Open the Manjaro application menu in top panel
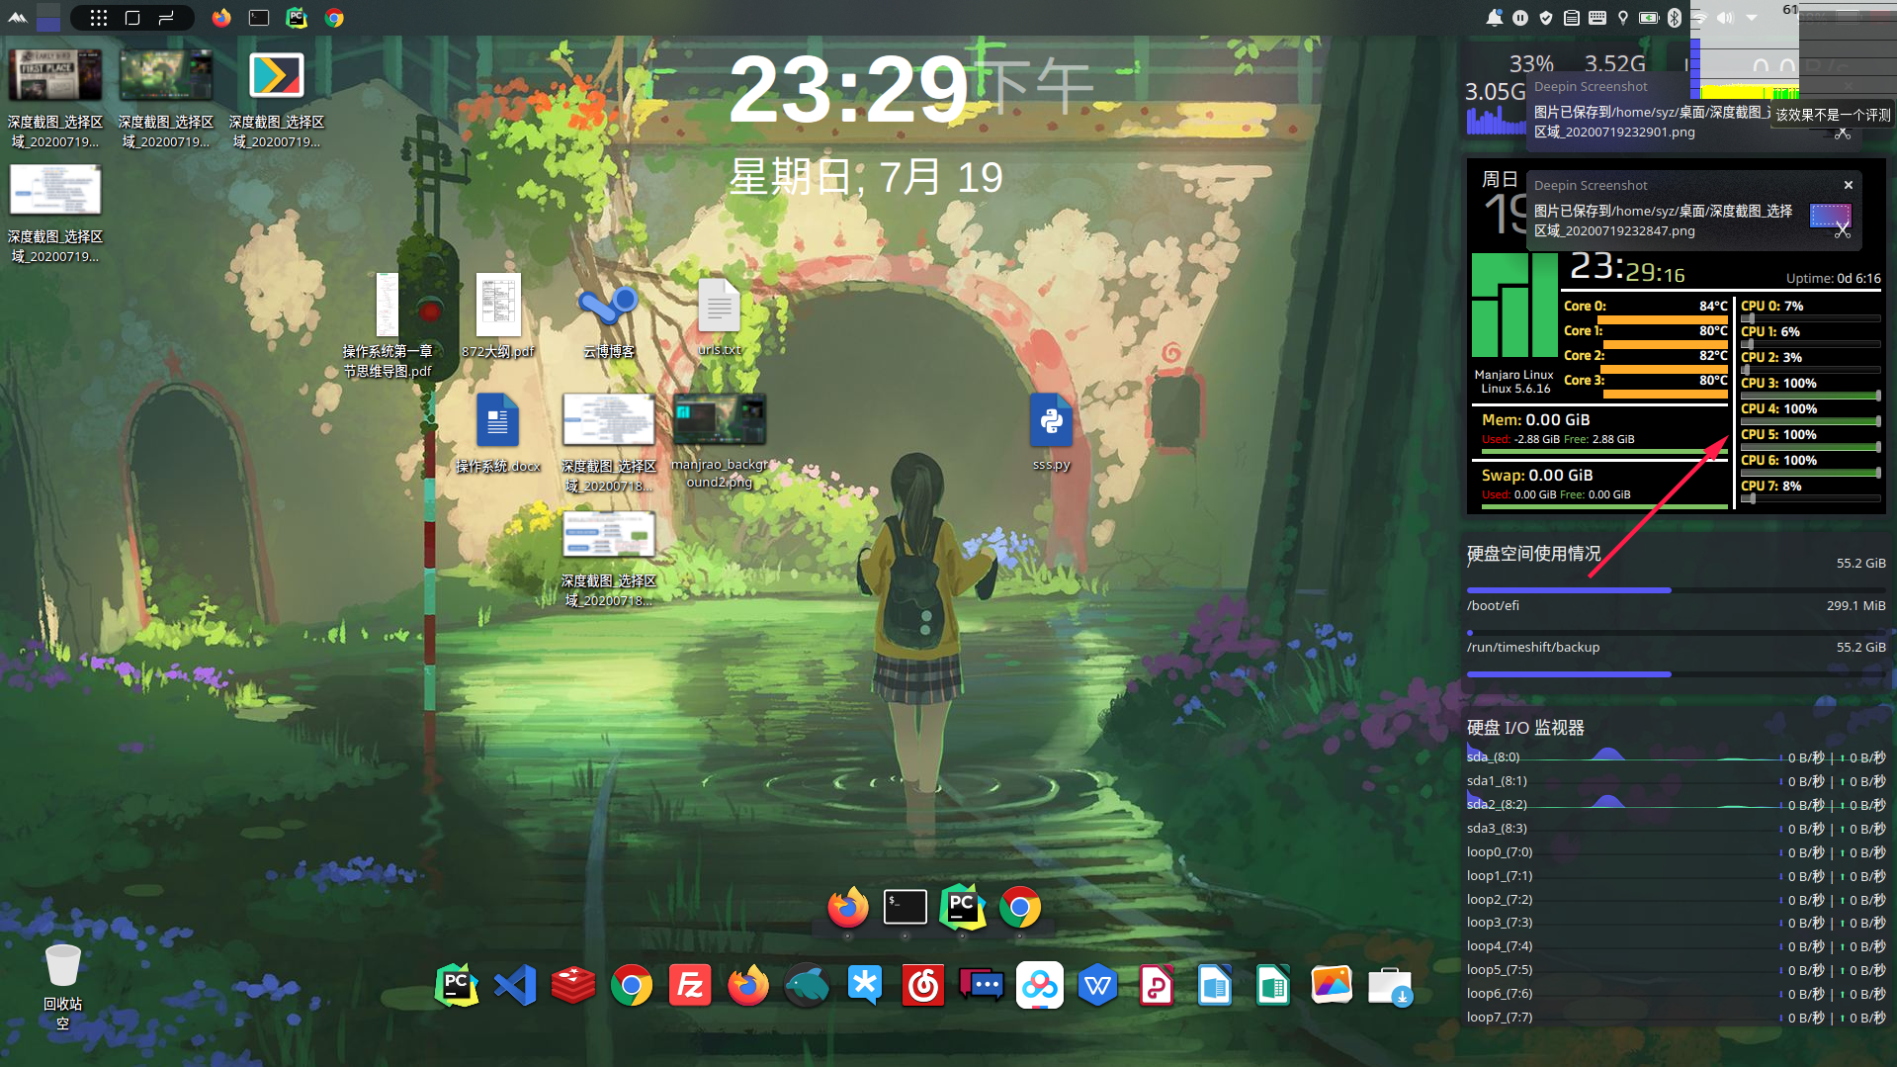This screenshot has height=1067, width=1897. 18,18
